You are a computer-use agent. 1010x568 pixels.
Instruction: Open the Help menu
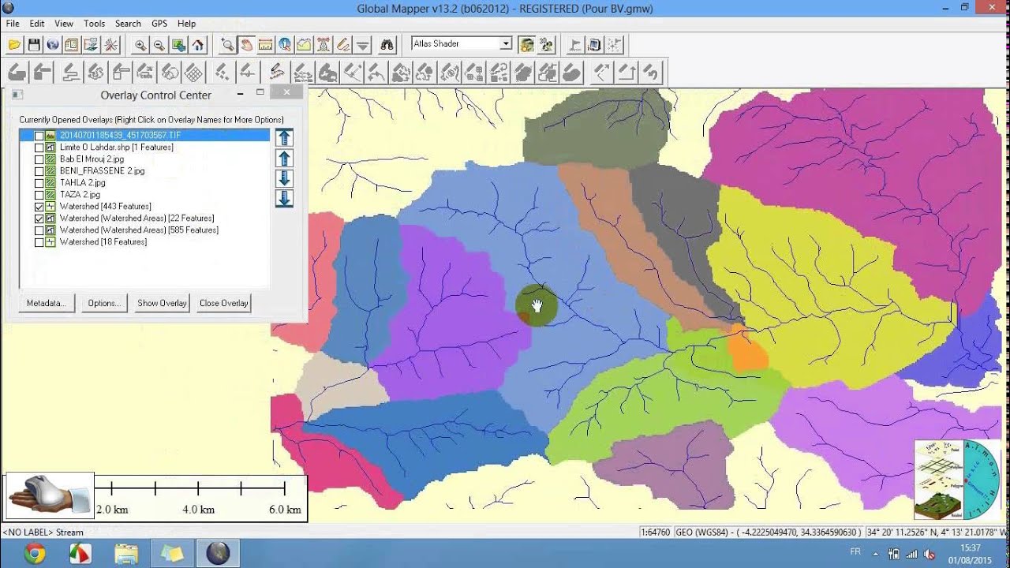(x=186, y=24)
